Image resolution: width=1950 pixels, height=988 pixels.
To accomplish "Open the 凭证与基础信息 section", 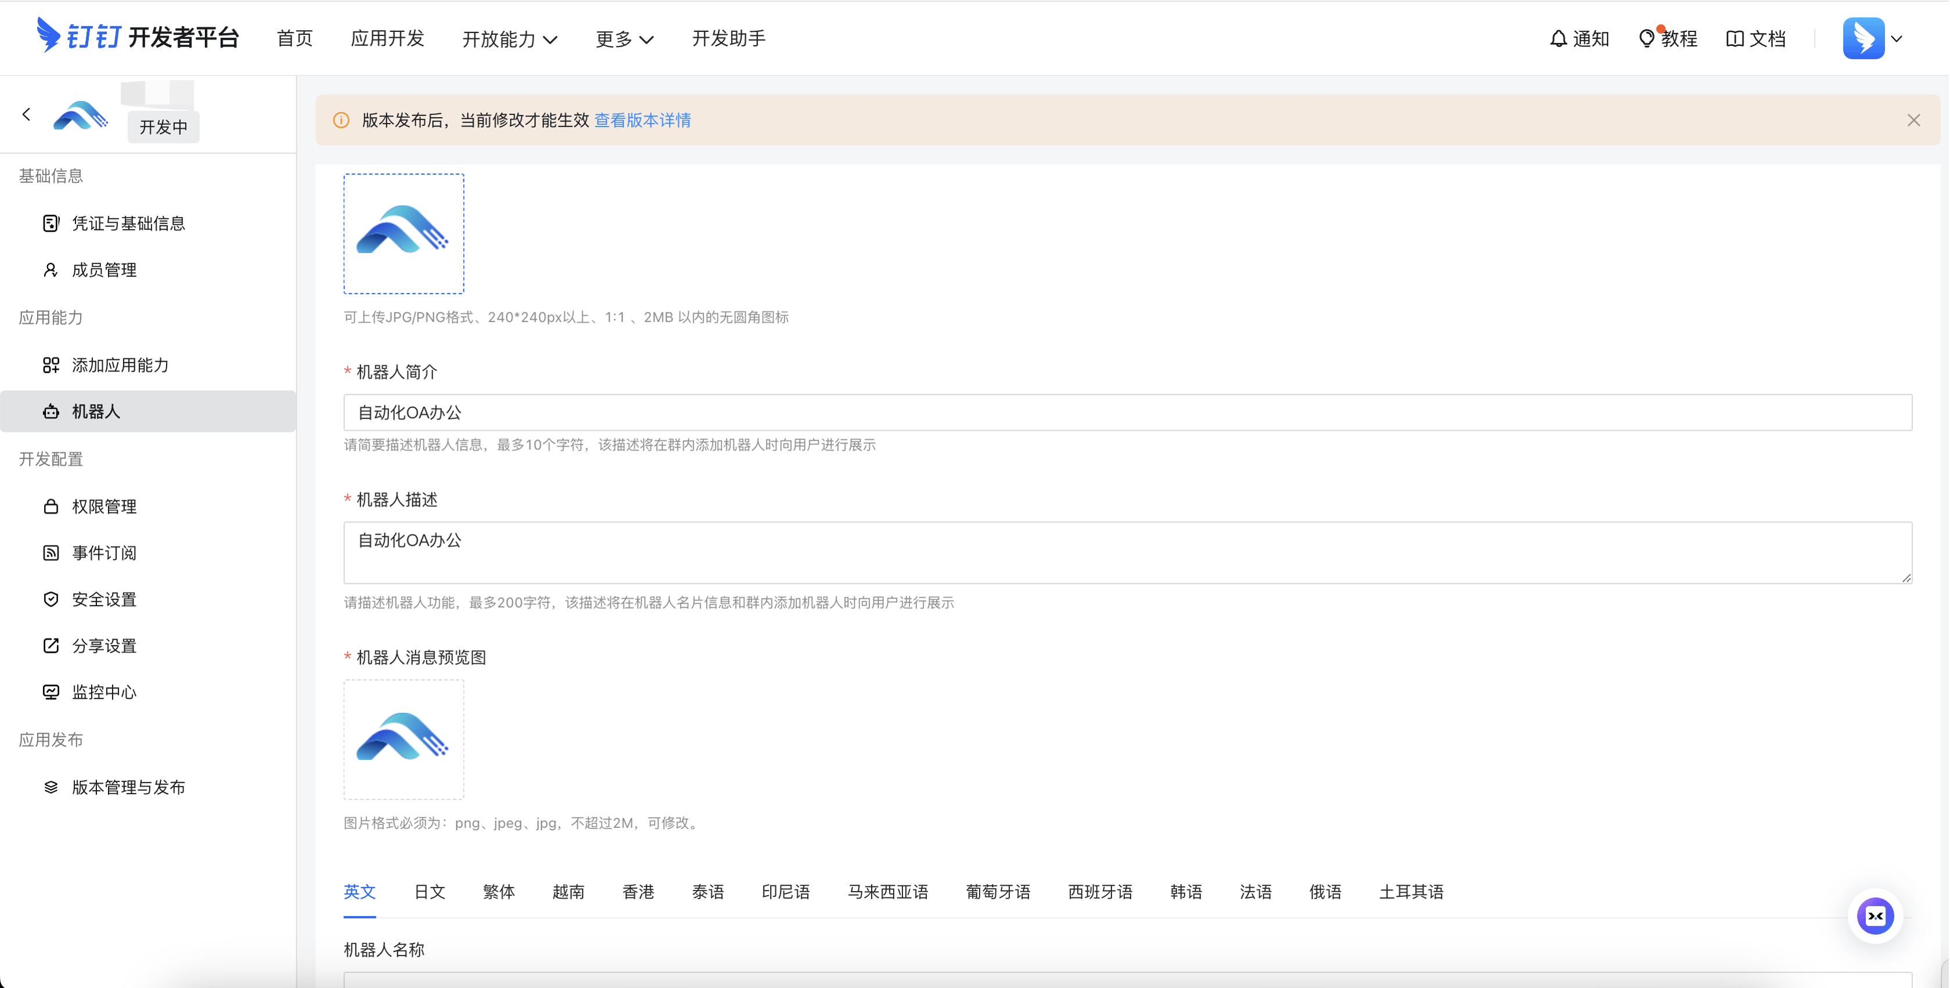I will pyautogui.click(x=129, y=222).
